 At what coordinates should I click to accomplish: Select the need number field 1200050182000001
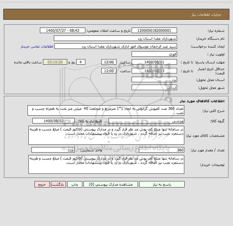click(x=154, y=30)
